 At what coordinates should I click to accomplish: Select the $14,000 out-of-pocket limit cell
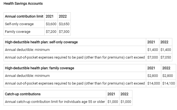[x=154, y=83]
